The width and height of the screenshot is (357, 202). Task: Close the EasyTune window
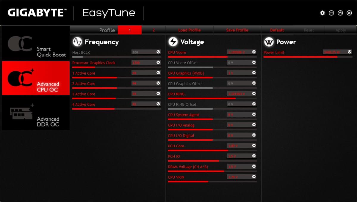tap(349, 13)
